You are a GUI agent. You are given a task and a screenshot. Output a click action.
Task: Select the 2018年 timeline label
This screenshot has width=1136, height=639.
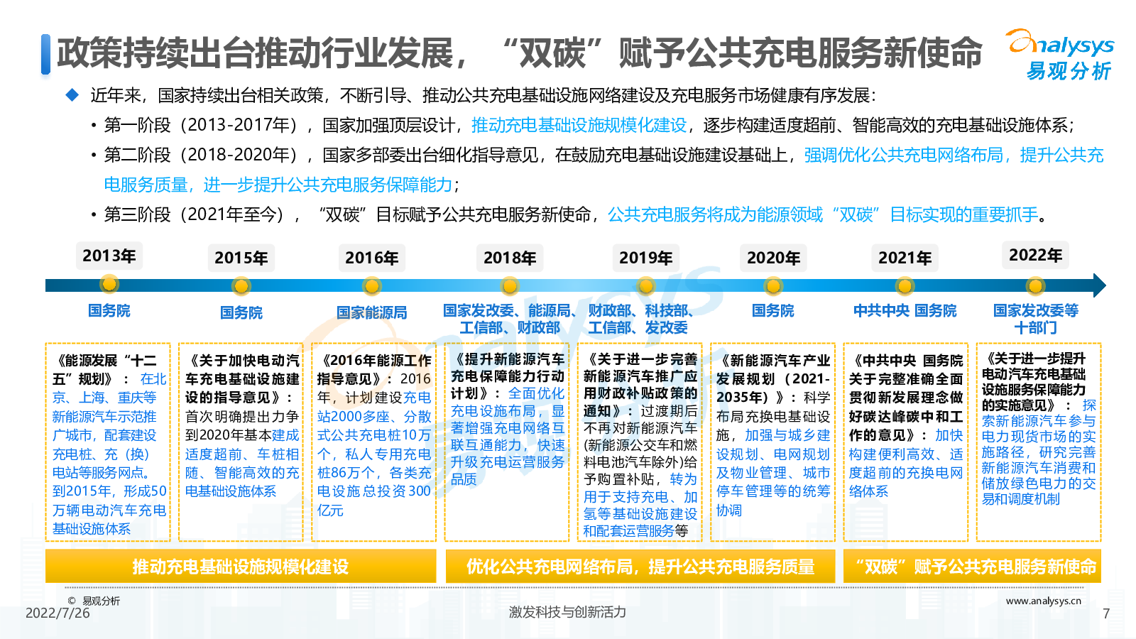pos(510,258)
